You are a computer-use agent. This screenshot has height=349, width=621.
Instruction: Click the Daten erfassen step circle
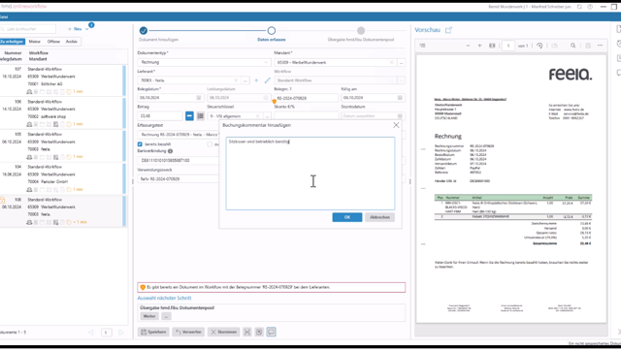(272, 30)
